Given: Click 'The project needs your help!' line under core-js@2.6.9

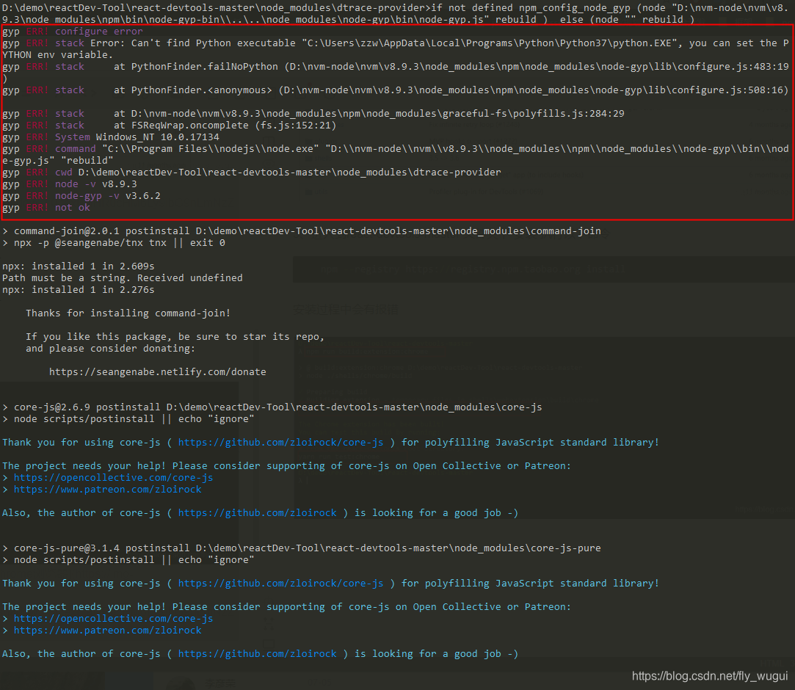Looking at the screenshot, I should point(286,466).
